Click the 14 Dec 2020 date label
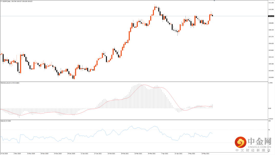275x155 pixels. [58, 154]
